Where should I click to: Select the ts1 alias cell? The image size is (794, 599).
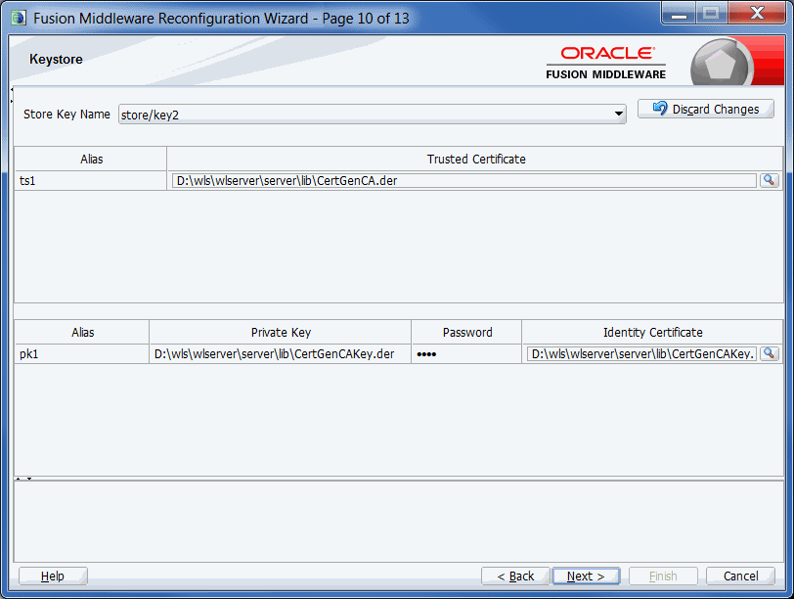91,181
